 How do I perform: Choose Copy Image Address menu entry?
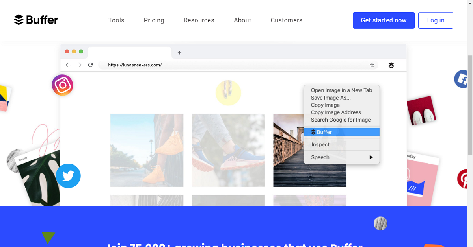(336, 112)
